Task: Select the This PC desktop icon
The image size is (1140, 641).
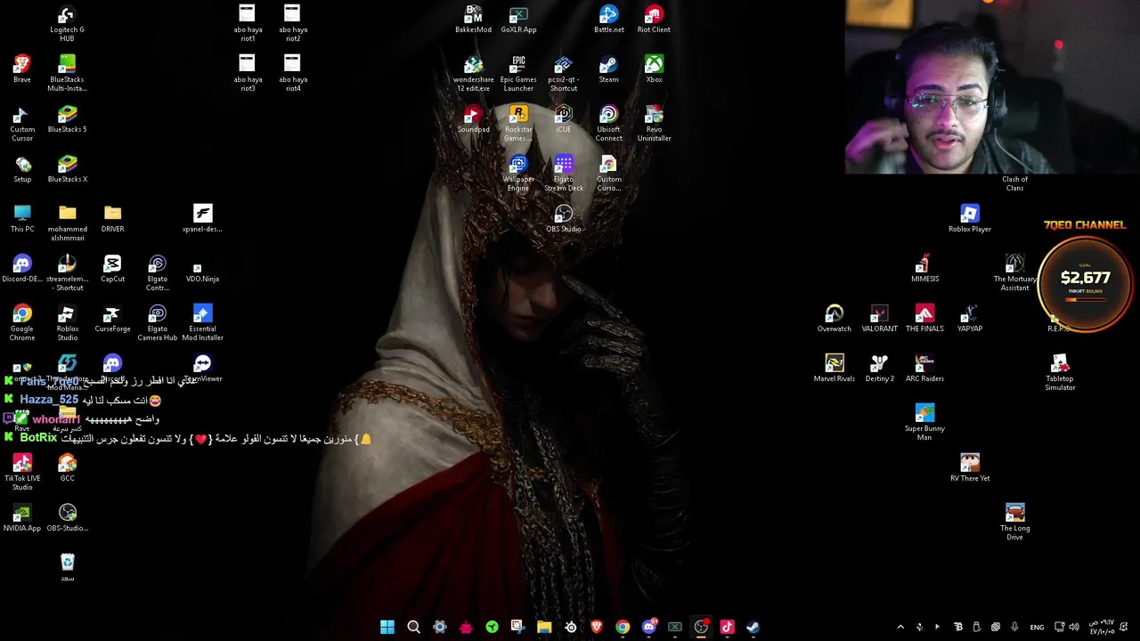Action: [x=22, y=218]
